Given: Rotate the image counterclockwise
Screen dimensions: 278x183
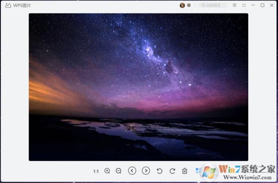Looking at the screenshot, I should (x=159, y=171).
